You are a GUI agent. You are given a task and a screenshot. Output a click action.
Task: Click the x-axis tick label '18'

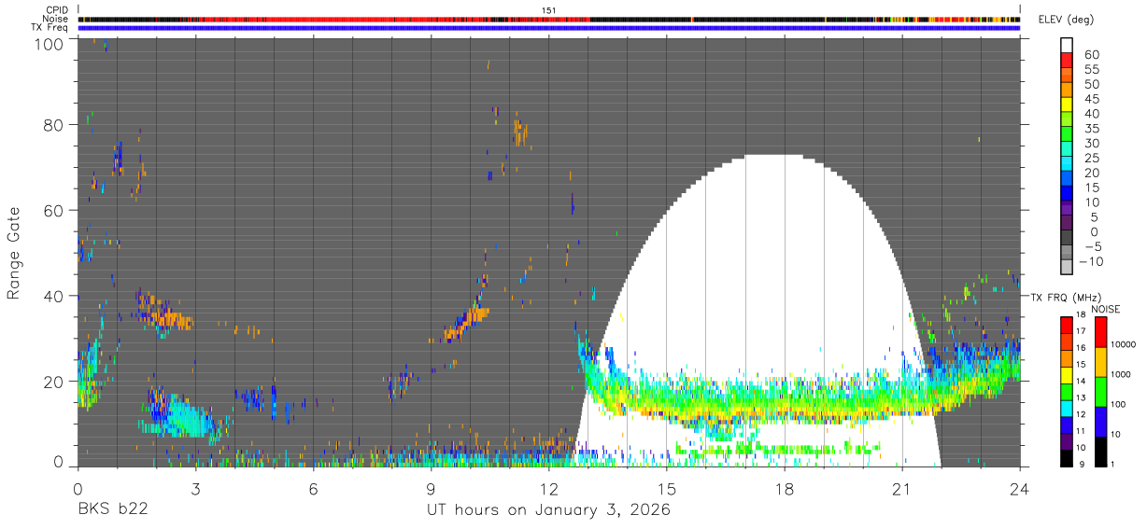click(785, 488)
